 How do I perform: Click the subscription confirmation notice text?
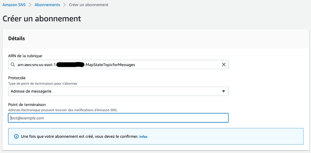(x=80, y=137)
